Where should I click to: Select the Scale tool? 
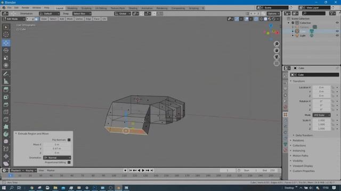point(6,58)
